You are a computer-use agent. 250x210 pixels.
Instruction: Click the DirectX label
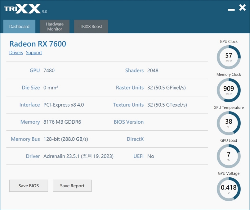point(135,139)
